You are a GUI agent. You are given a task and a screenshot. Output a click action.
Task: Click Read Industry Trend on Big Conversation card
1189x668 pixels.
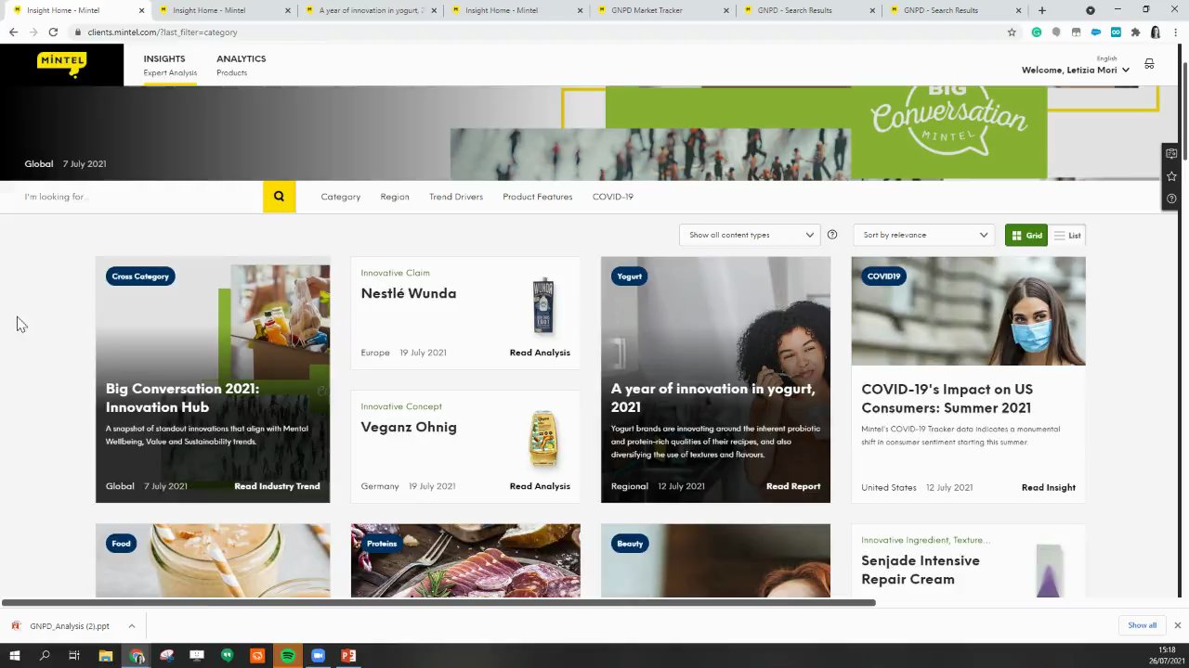277,486
